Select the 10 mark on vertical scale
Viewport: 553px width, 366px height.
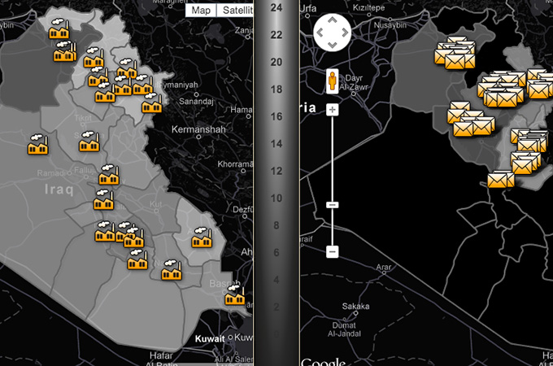(x=276, y=198)
